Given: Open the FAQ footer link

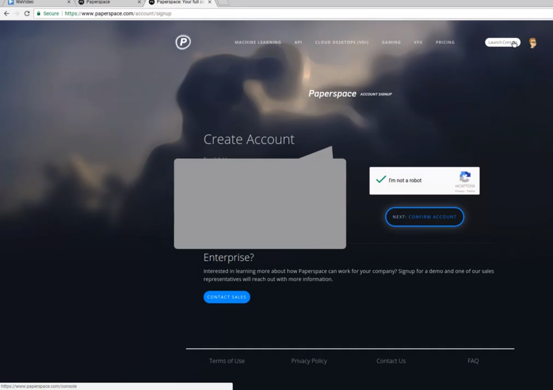Looking at the screenshot, I should 473,361.
